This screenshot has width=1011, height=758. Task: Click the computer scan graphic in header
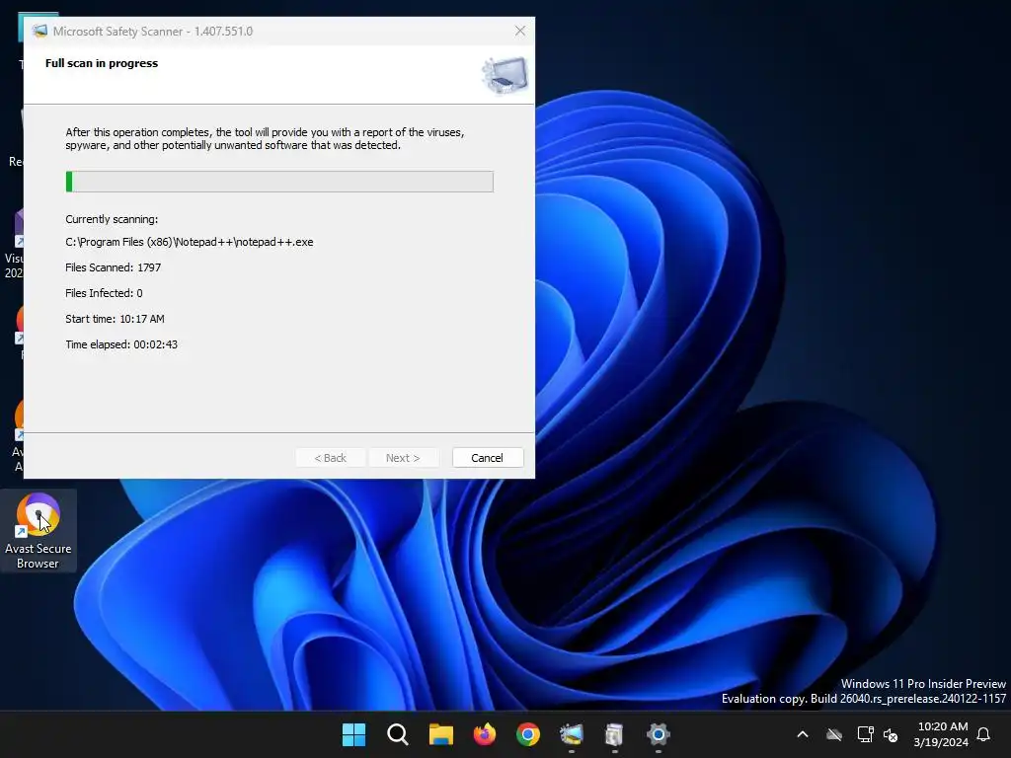(505, 75)
